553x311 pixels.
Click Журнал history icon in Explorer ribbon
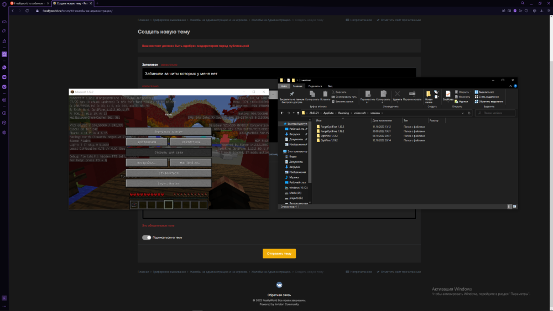click(x=462, y=102)
